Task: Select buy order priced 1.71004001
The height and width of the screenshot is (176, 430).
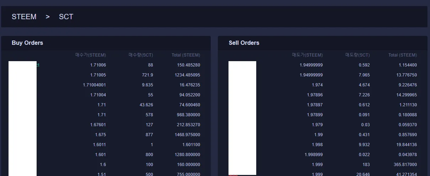Action: 106,85
